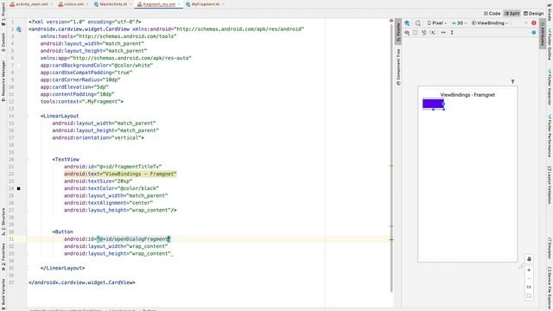Open the ViewBinding theme dropdown
Screen dimensions: 553x311
point(490,23)
